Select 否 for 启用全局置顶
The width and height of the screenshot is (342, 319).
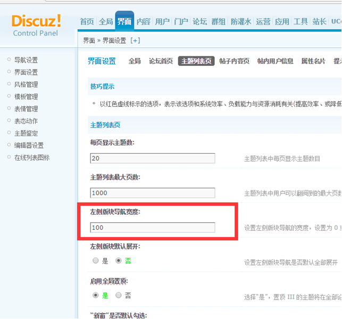coord(119,295)
